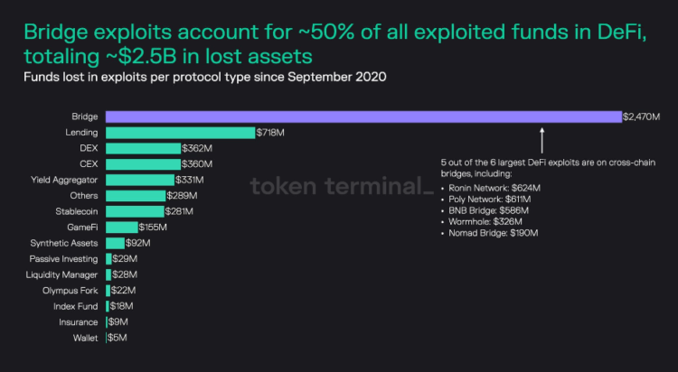
Task: Click the Ronin Network: $624M bullet
Action: 494,189
